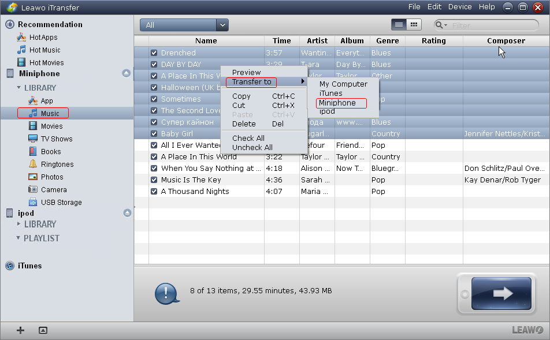Open Photos library

pos(46,177)
